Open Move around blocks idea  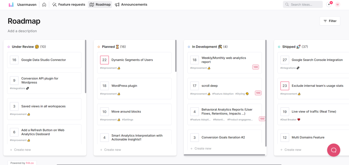tap(126, 112)
